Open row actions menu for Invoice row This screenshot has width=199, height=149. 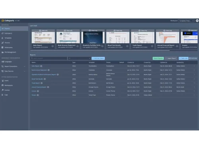pos(194,91)
